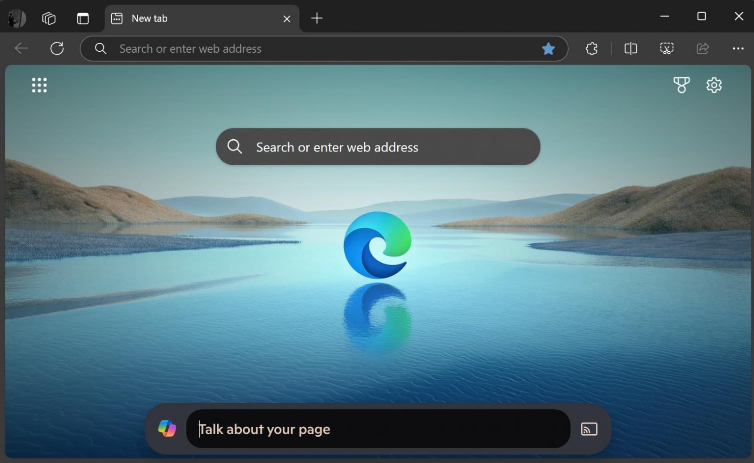Open the Extensions puzzle icon
Image resolution: width=754 pixels, height=463 pixels.
pyautogui.click(x=591, y=48)
